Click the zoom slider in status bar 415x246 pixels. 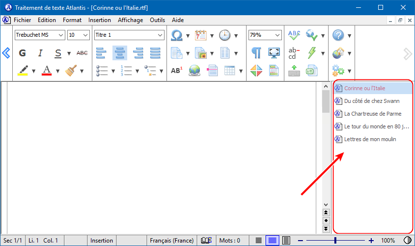pyautogui.click(x=335, y=241)
